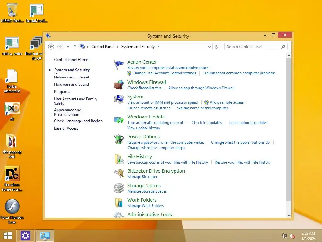Open the Programs category

pyautogui.click(x=62, y=92)
